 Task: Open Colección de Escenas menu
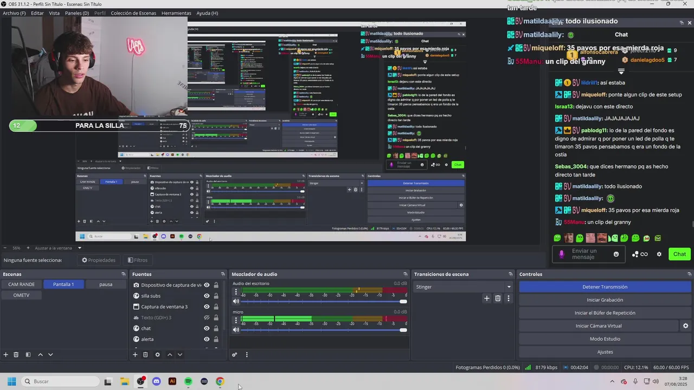click(133, 13)
